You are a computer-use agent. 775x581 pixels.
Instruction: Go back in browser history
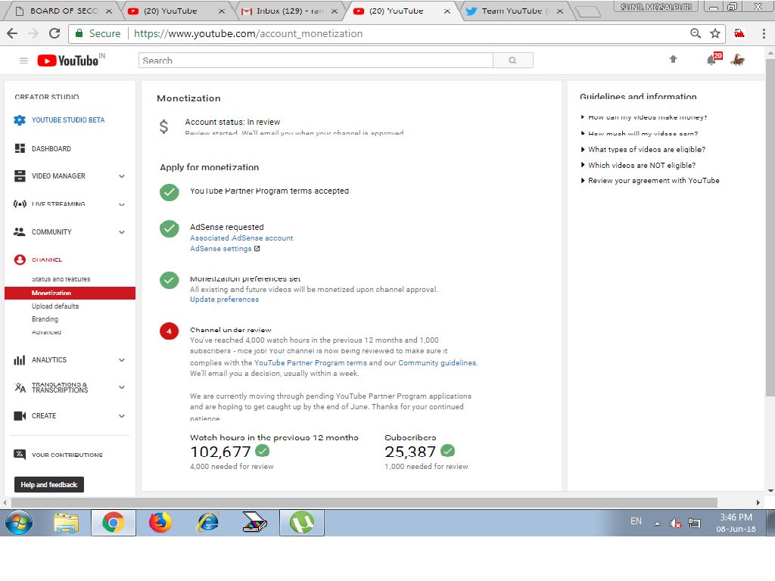click(x=12, y=33)
